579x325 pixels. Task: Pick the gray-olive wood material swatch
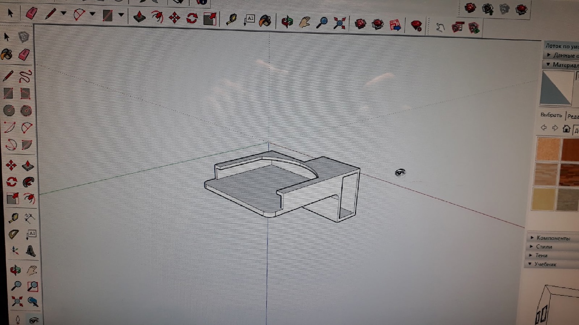click(567, 200)
